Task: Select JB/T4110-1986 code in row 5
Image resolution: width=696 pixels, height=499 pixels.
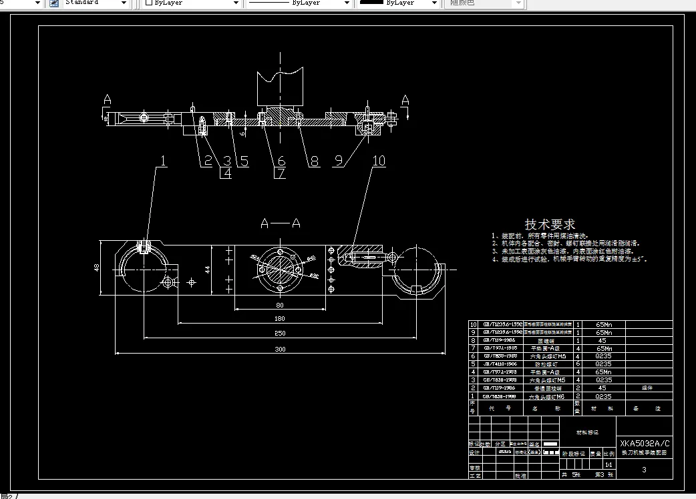Action: 500,364
